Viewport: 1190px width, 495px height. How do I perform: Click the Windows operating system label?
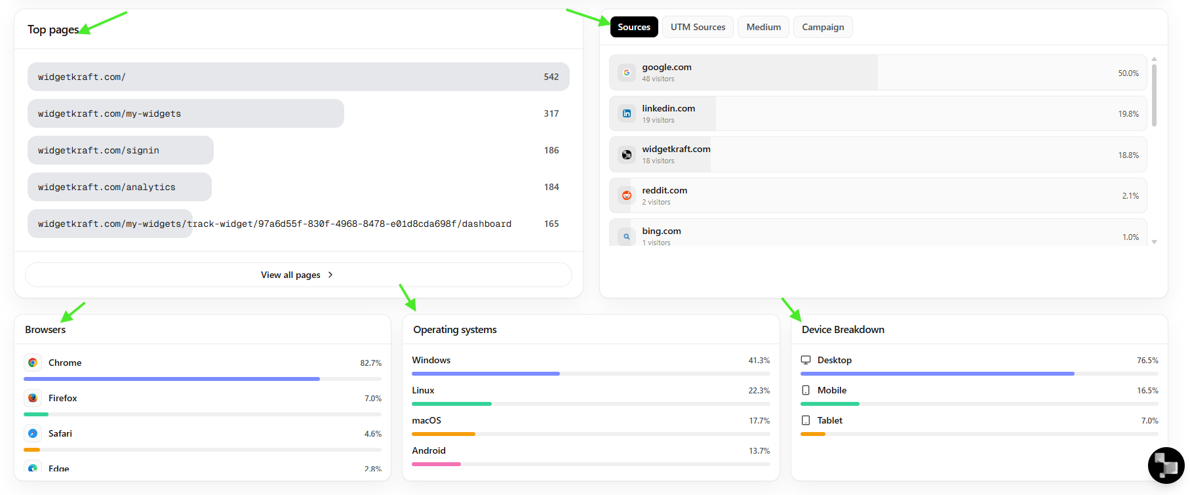(431, 360)
